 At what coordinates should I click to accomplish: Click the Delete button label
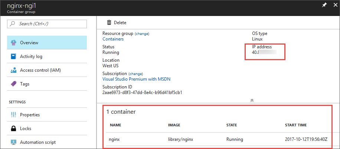tap(120, 23)
